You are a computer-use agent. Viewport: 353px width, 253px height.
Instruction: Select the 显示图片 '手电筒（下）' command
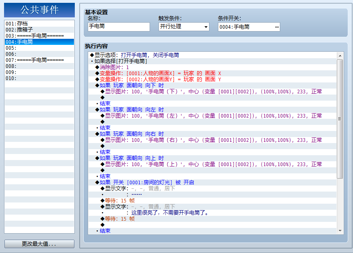213,92
